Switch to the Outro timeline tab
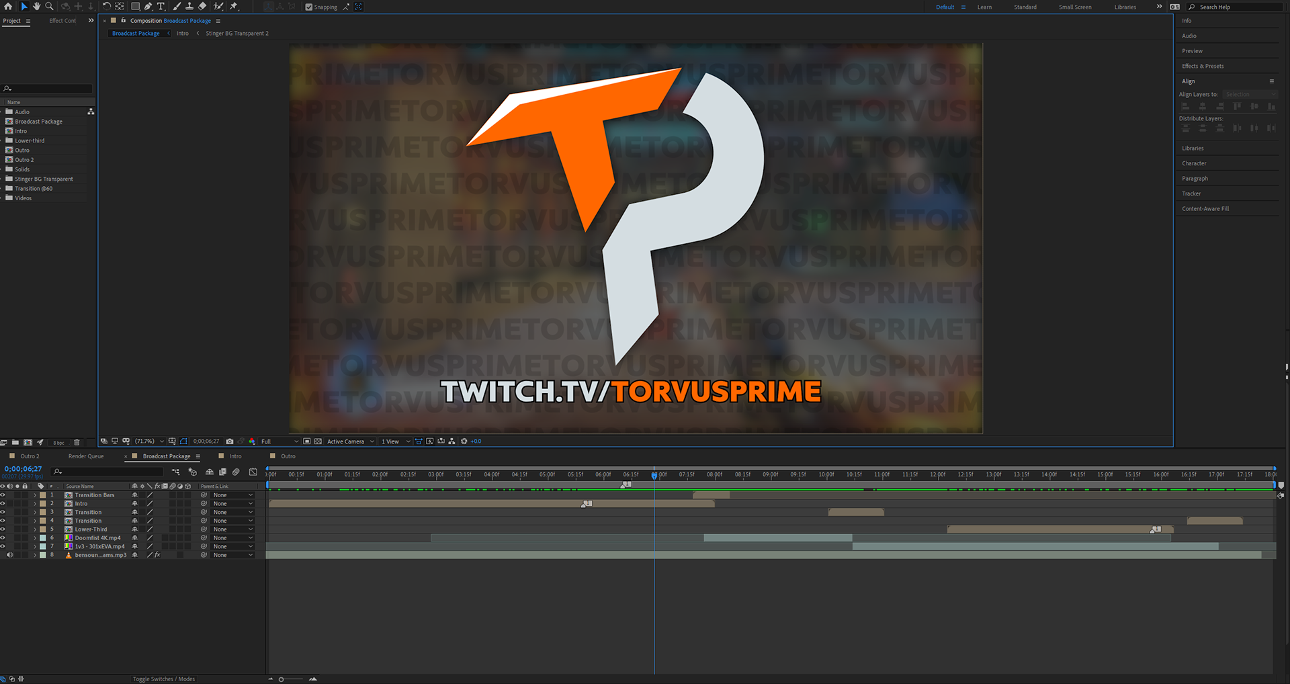The width and height of the screenshot is (1290, 684). click(288, 456)
